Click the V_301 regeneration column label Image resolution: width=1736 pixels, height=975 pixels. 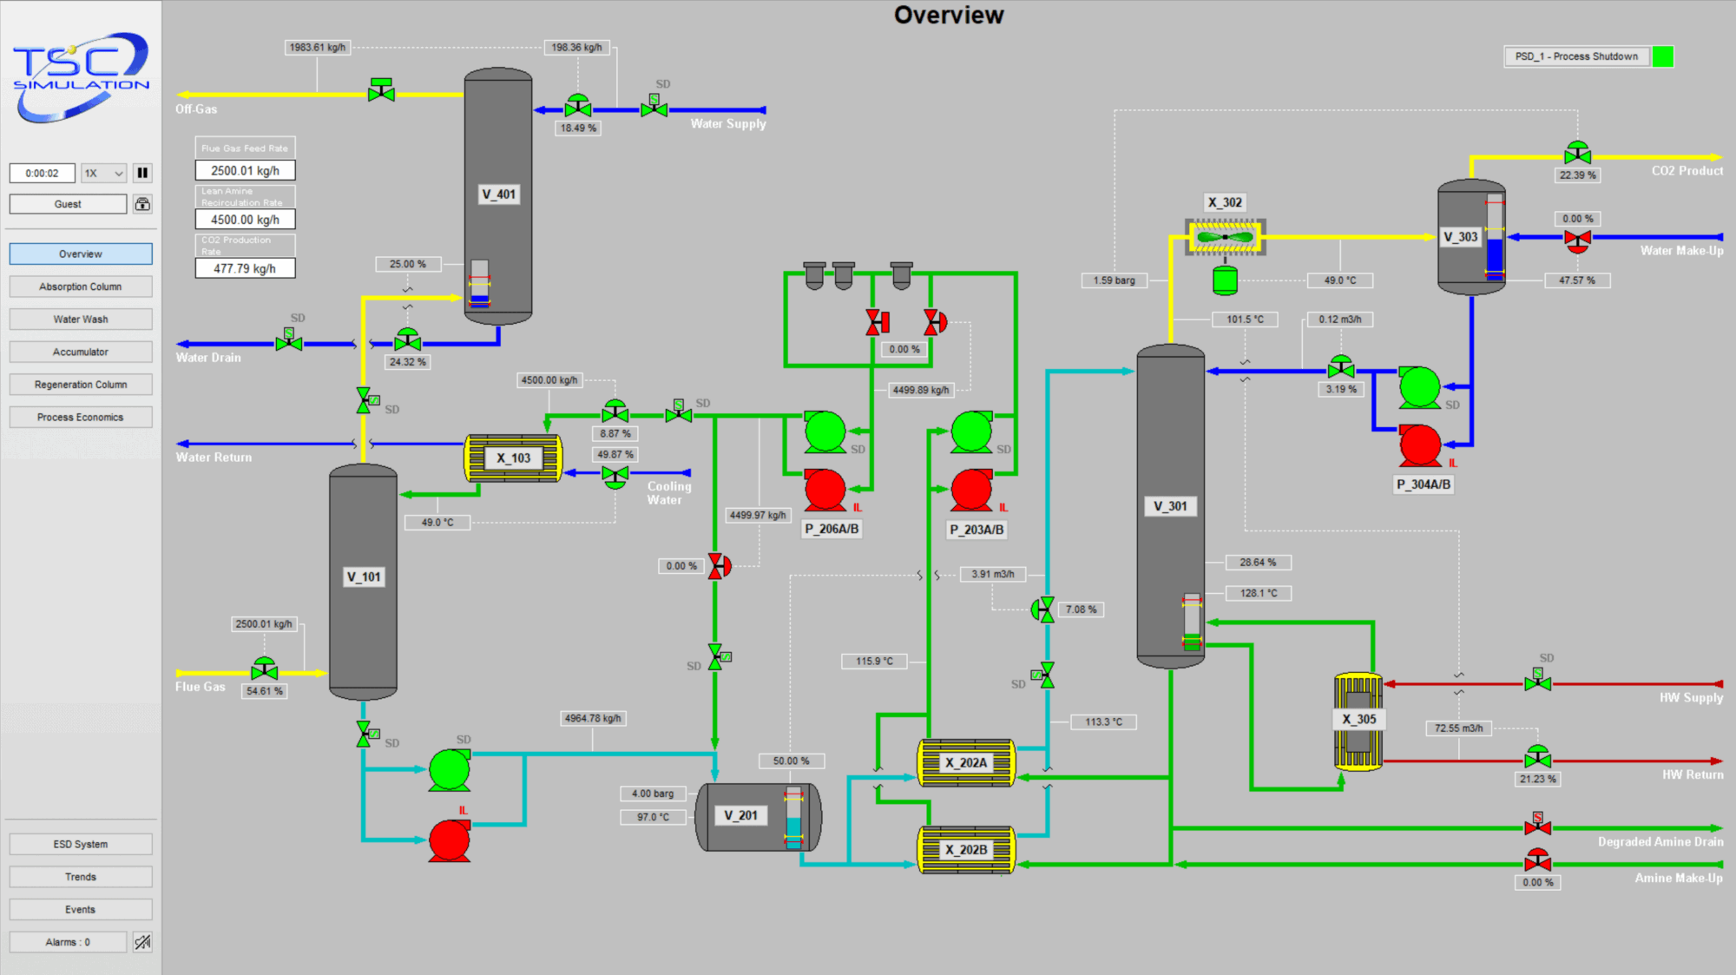pos(1170,506)
